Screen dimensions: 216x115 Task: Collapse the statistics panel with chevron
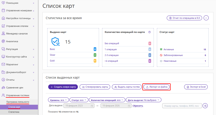(206, 18)
